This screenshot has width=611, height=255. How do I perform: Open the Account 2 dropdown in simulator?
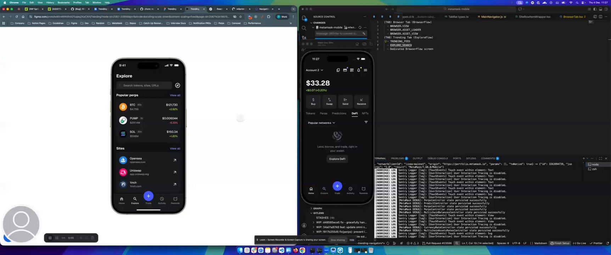[314, 70]
